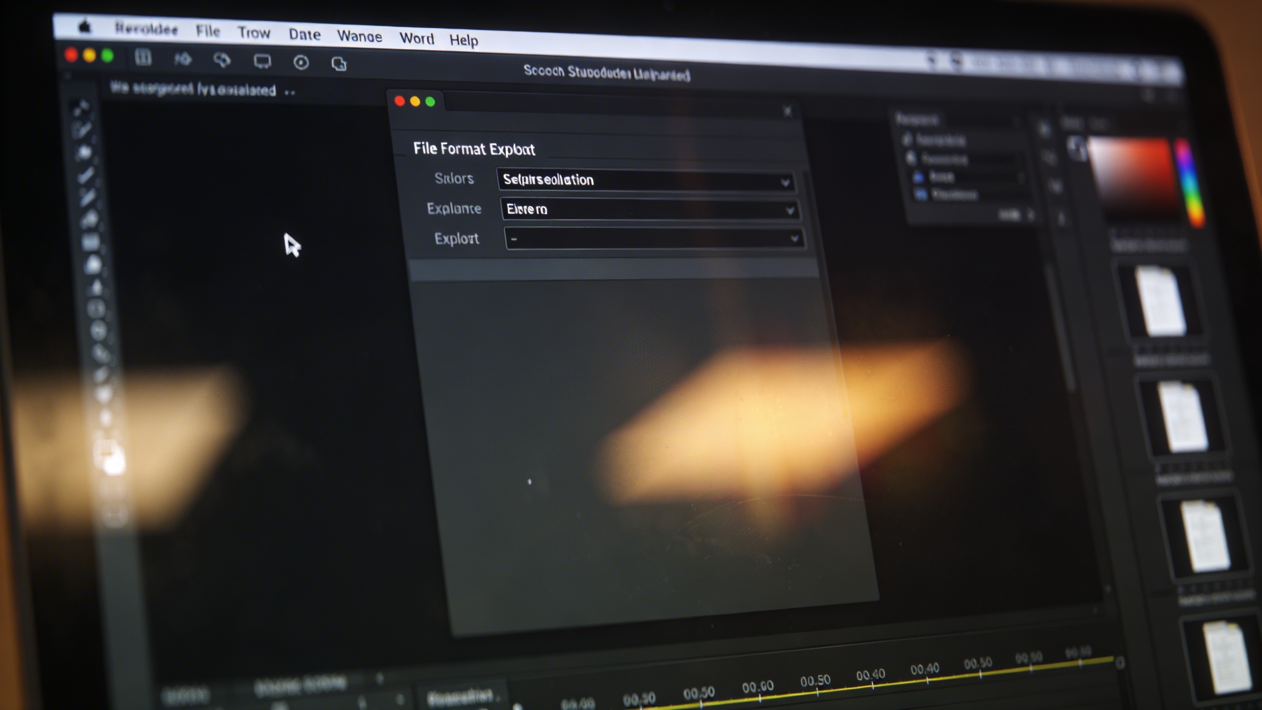This screenshot has width=1262, height=710.
Task: Select the topmost tool in the left tool strip
Action: point(81,106)
